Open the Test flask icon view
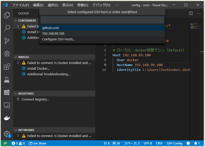 [x=7, y=79]
